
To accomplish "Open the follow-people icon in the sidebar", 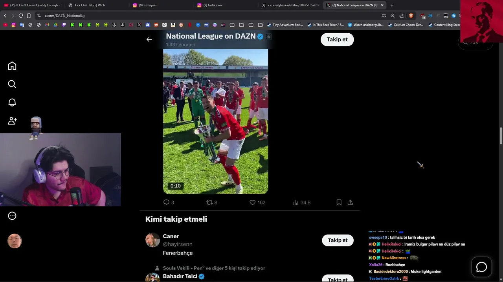I will click(x=12, y=121).
